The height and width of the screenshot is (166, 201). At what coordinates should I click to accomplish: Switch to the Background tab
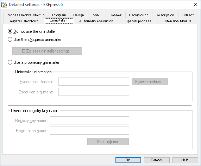[139, 15]
